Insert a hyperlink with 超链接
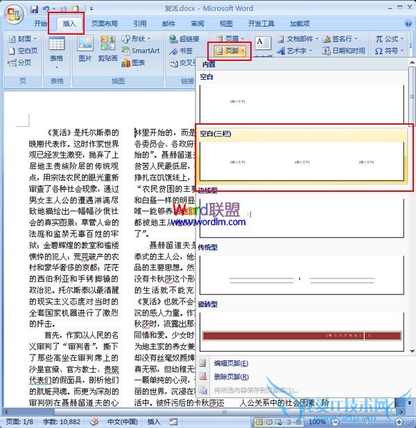Screen dimensions: 416x428 [x=184, y=39]
